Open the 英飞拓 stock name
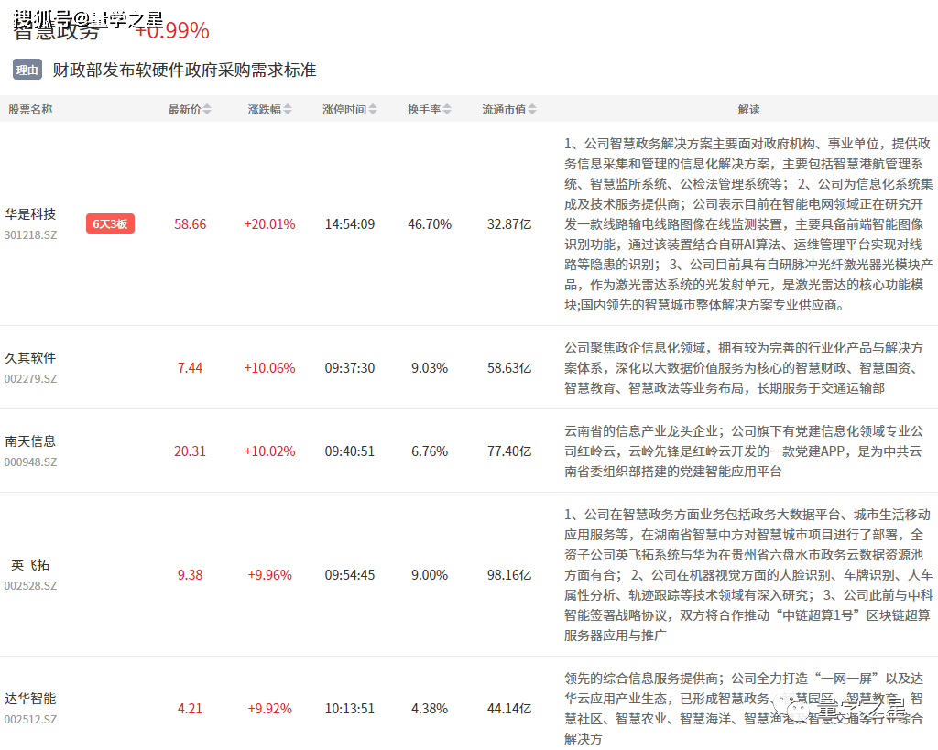Image resolution: width=938 pixels, height=750 pixels. pyautogui.click(x=30, y=565)
